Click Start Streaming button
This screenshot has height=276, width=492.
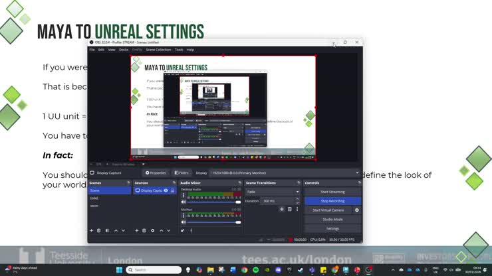pos(332,192)
